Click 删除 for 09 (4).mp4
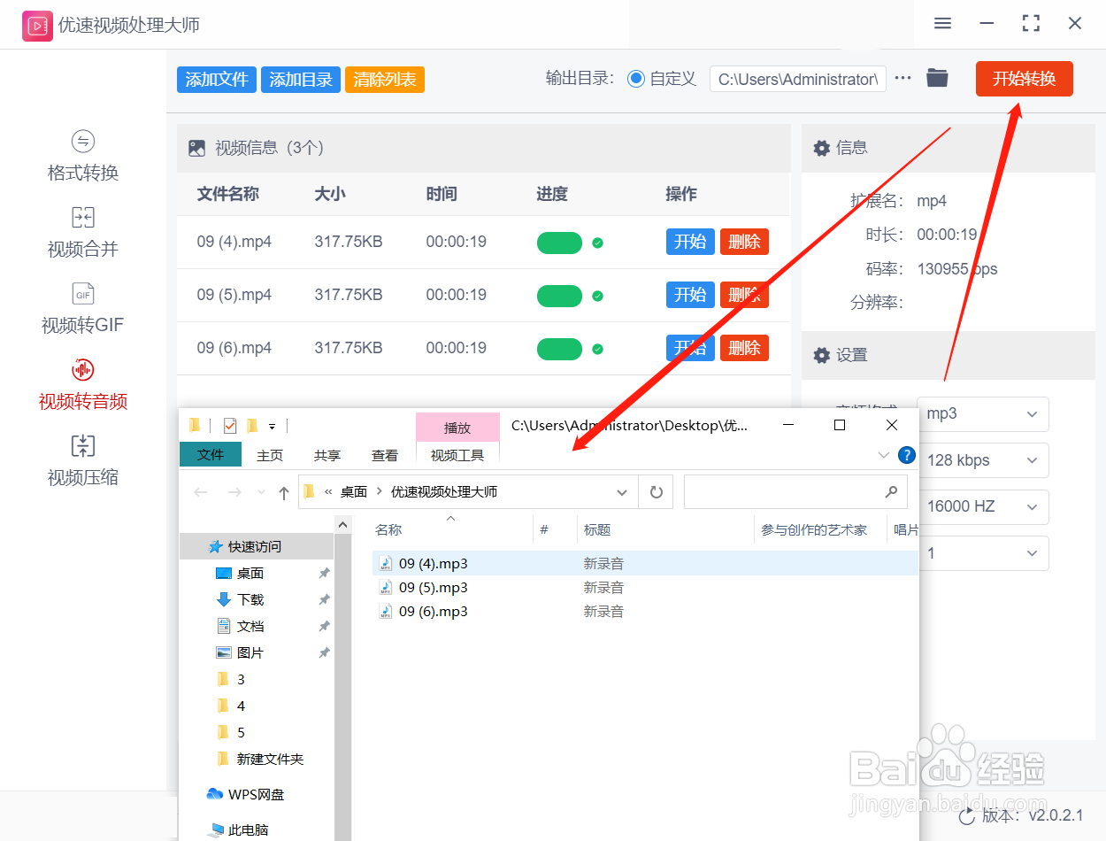Screen dimensions: 1106x841 click(744, 242)
